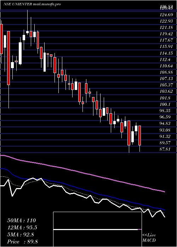Click the tallest red candle near 105.37
The width and height of the screenshot is (177, 247).
(x=8, y=58)
